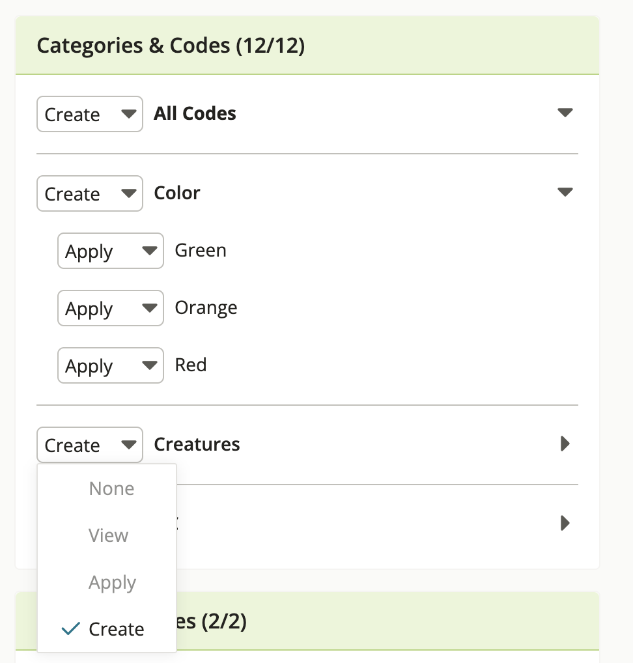This screenshot has width=633, height=663.
Task: Click the Green code label
Action: point(201,250)
